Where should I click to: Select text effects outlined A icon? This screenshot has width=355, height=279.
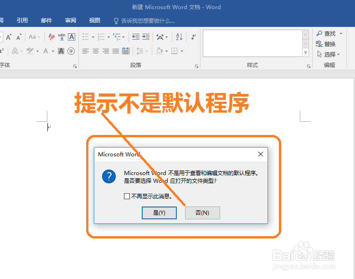15,51
